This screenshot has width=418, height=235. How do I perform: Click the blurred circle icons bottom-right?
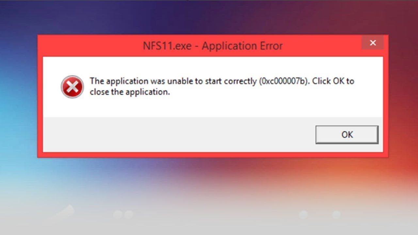click(320, 214)
